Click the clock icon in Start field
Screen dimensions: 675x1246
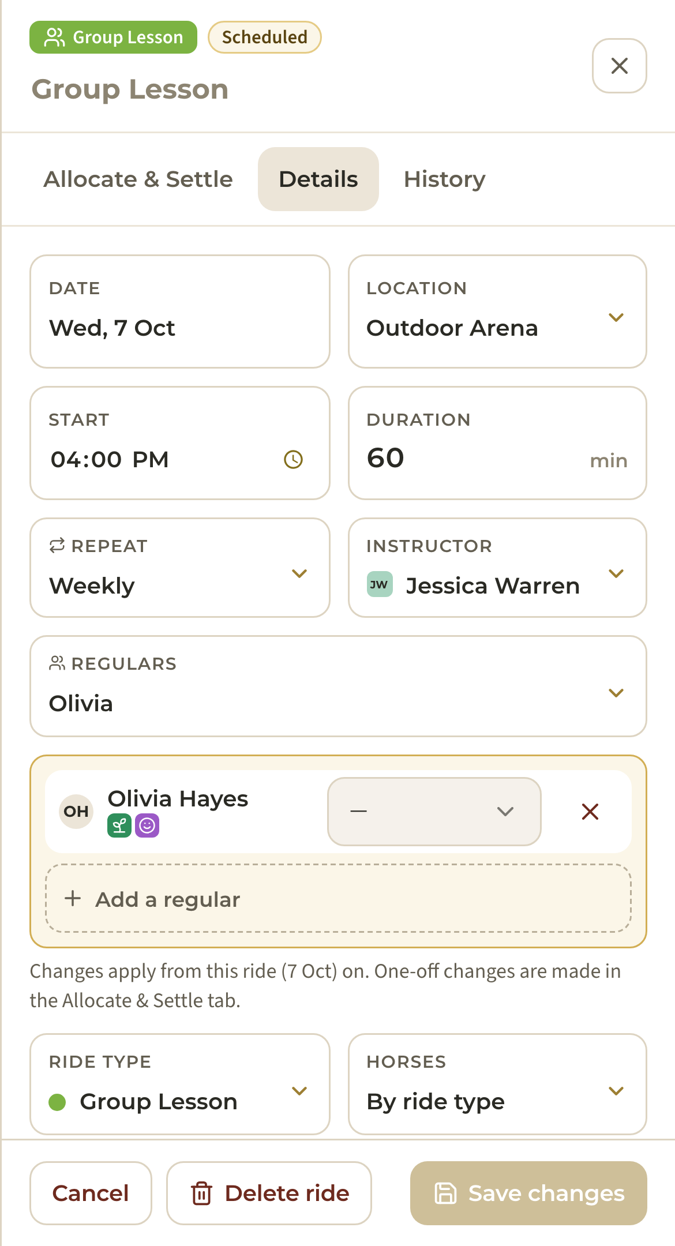[293, 460]
